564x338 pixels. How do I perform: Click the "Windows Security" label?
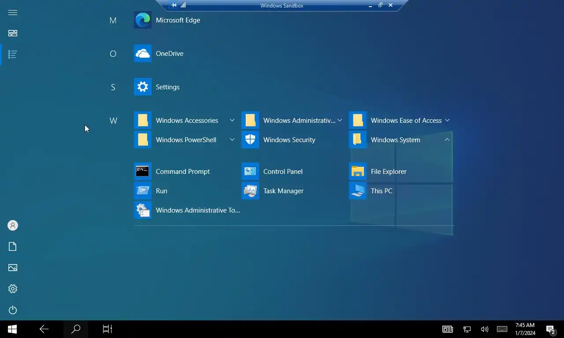289,140
